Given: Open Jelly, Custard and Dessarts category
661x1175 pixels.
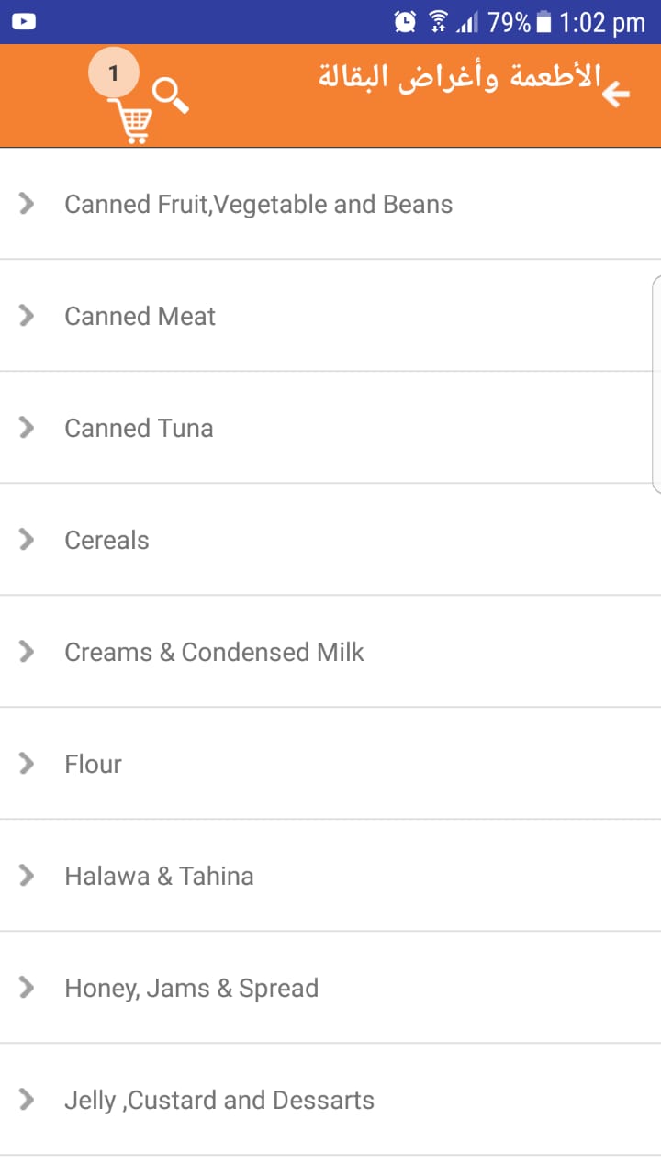Looking at the screenshot, I should click(x=219, y=1100).
